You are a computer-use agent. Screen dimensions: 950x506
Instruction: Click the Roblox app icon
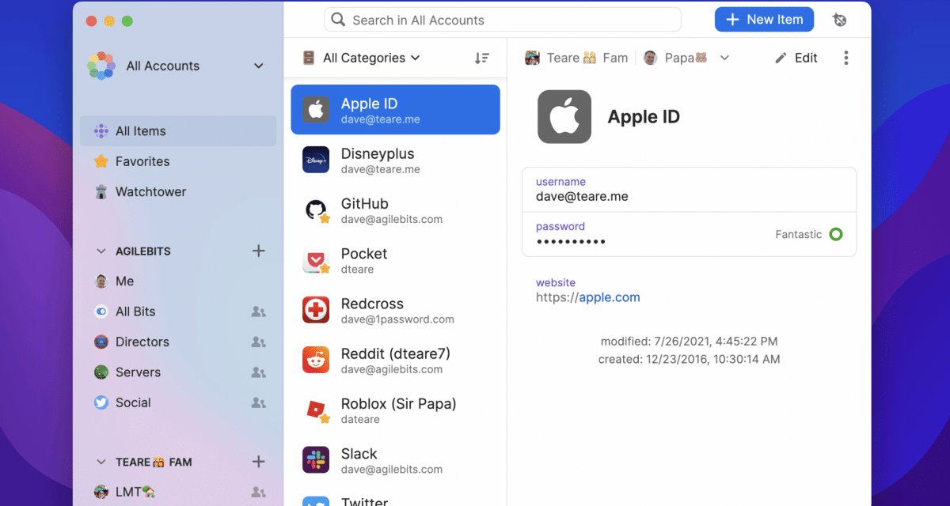click(x=316, y=410)
